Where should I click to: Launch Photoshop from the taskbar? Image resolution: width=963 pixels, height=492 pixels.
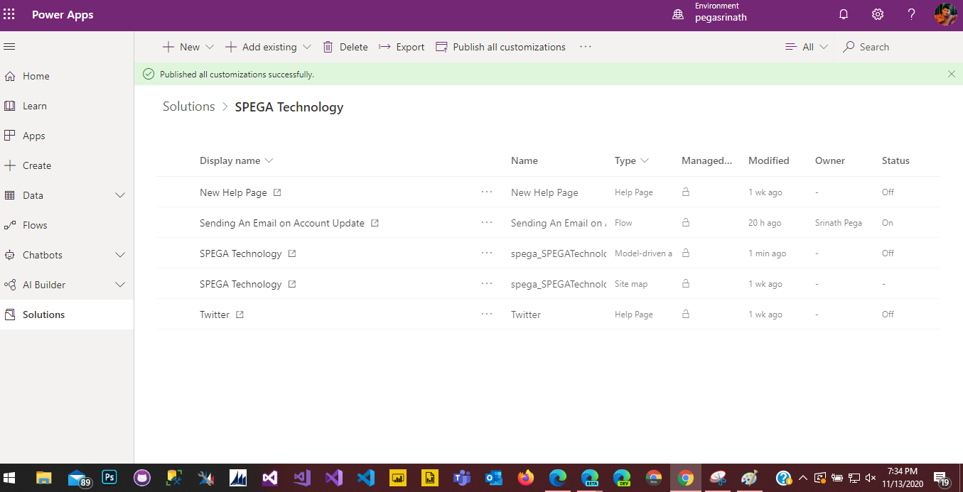(x=109, y=478)
